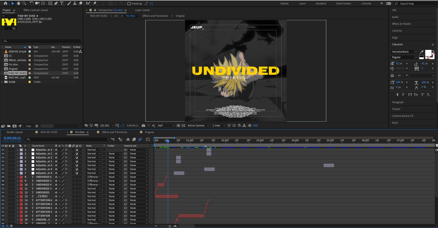438x228 pixels.
Task: Select the Unified Camera tool
Action: click(37, 3)
